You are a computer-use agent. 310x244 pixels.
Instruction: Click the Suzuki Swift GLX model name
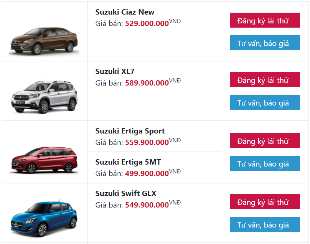coord(125,193)
